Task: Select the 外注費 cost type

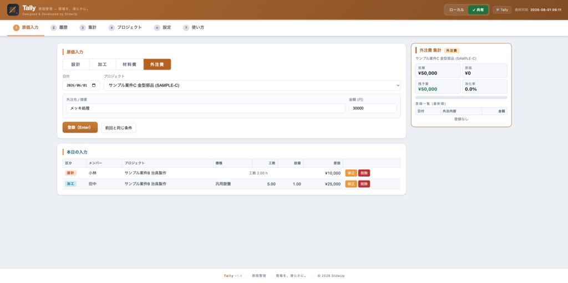Action: click(x=157, y=64)
